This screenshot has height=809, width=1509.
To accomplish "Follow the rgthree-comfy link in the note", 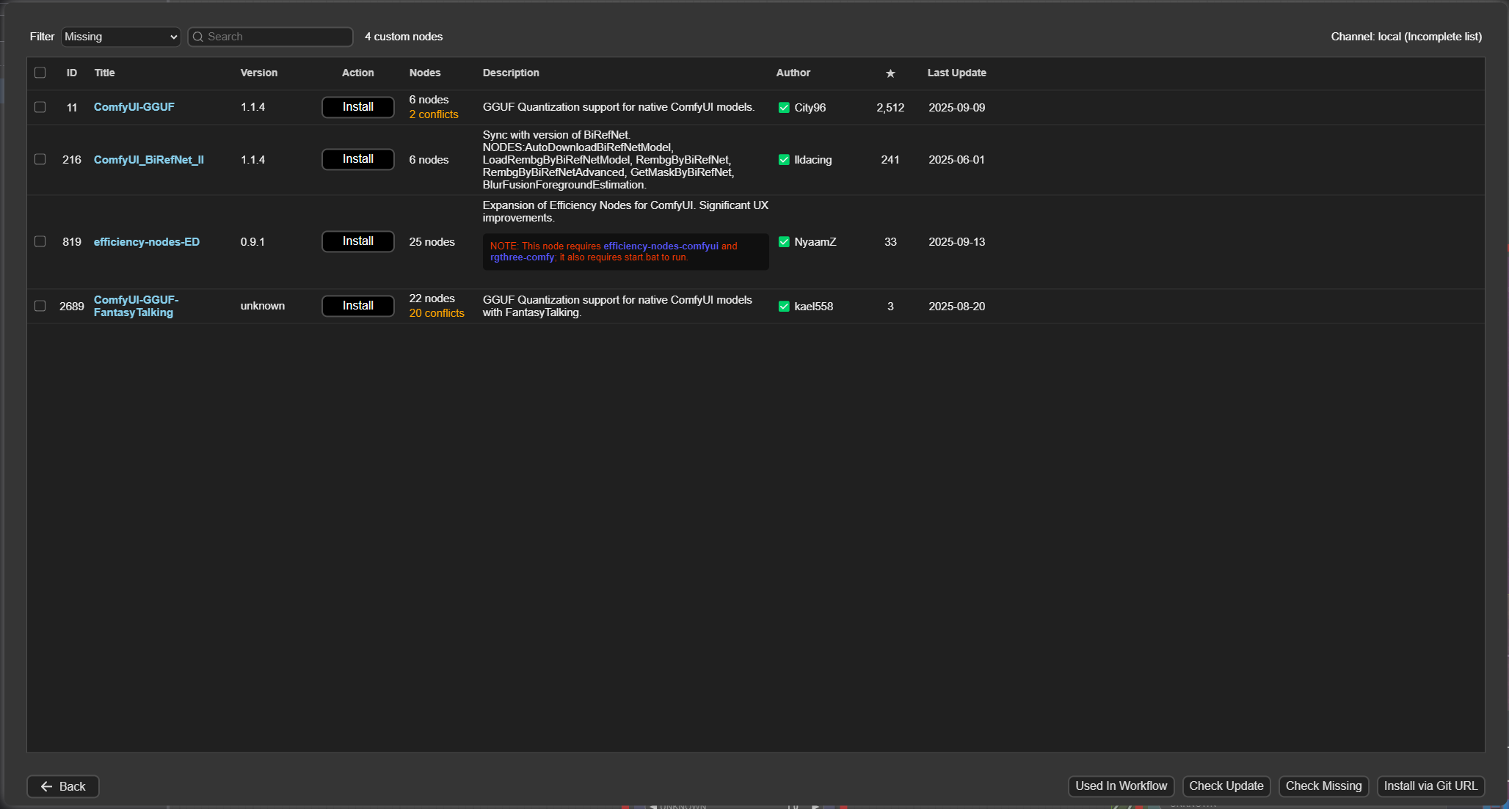I will click(x=523, y=257).
